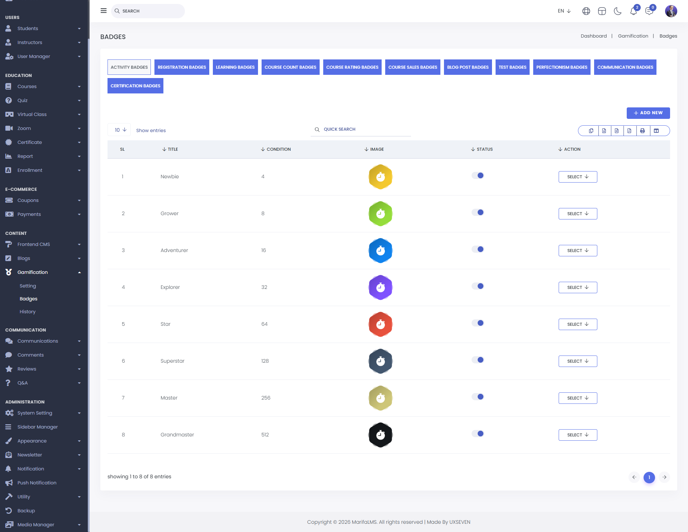Open the messages chat icon
The width and height of the screenshot is (688, 532).
click(649, 11)
